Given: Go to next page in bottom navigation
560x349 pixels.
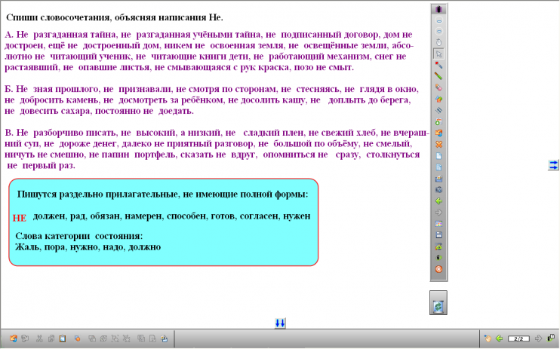Looking at the screenshot, I should (x=537, y=338).
